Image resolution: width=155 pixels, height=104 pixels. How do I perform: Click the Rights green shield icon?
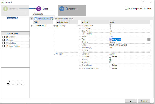(x=110, y=60)
